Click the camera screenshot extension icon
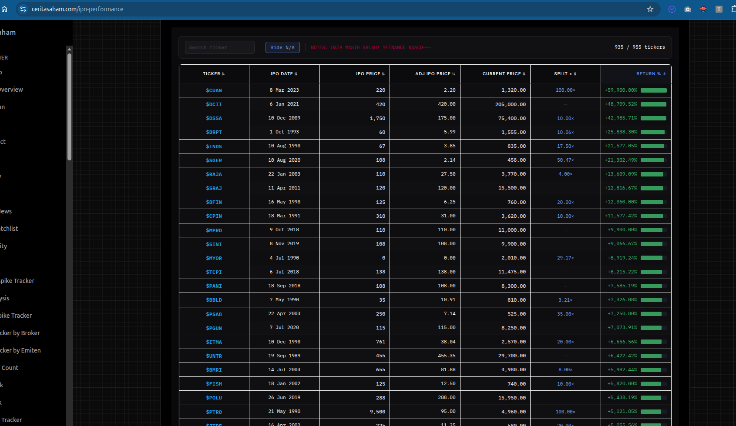The width and height of the screenshot is (736, 426). [x=688, y=9]
